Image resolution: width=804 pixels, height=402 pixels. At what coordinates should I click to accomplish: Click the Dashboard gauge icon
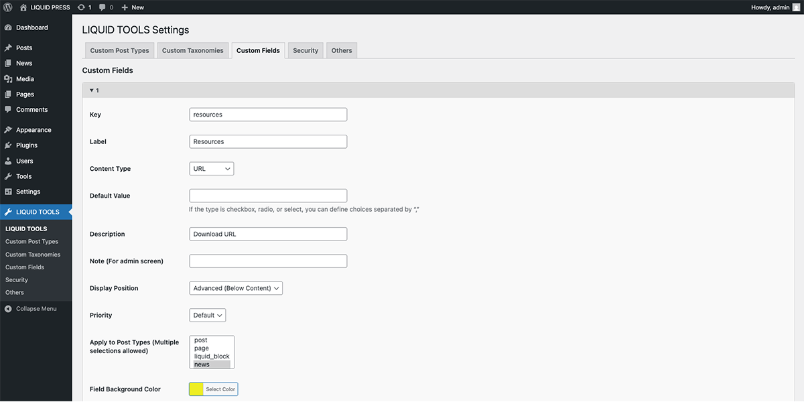(8, 27)
